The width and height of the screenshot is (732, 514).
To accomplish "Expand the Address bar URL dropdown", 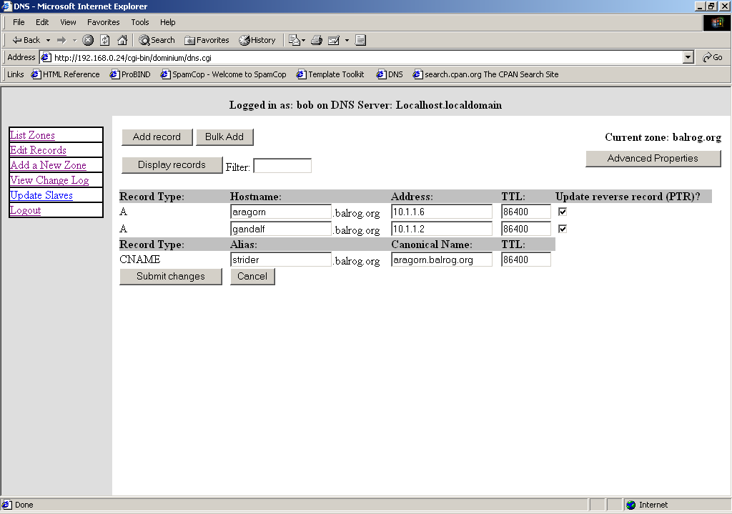I will coord(688,57).
